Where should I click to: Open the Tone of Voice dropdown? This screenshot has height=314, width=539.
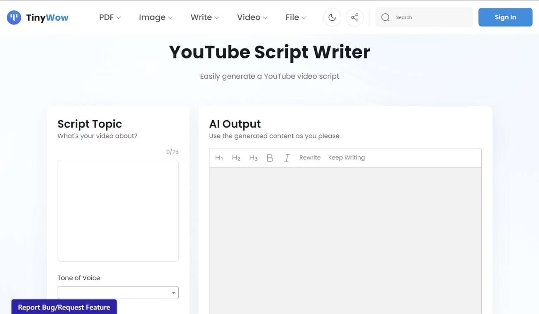[118, 293]
